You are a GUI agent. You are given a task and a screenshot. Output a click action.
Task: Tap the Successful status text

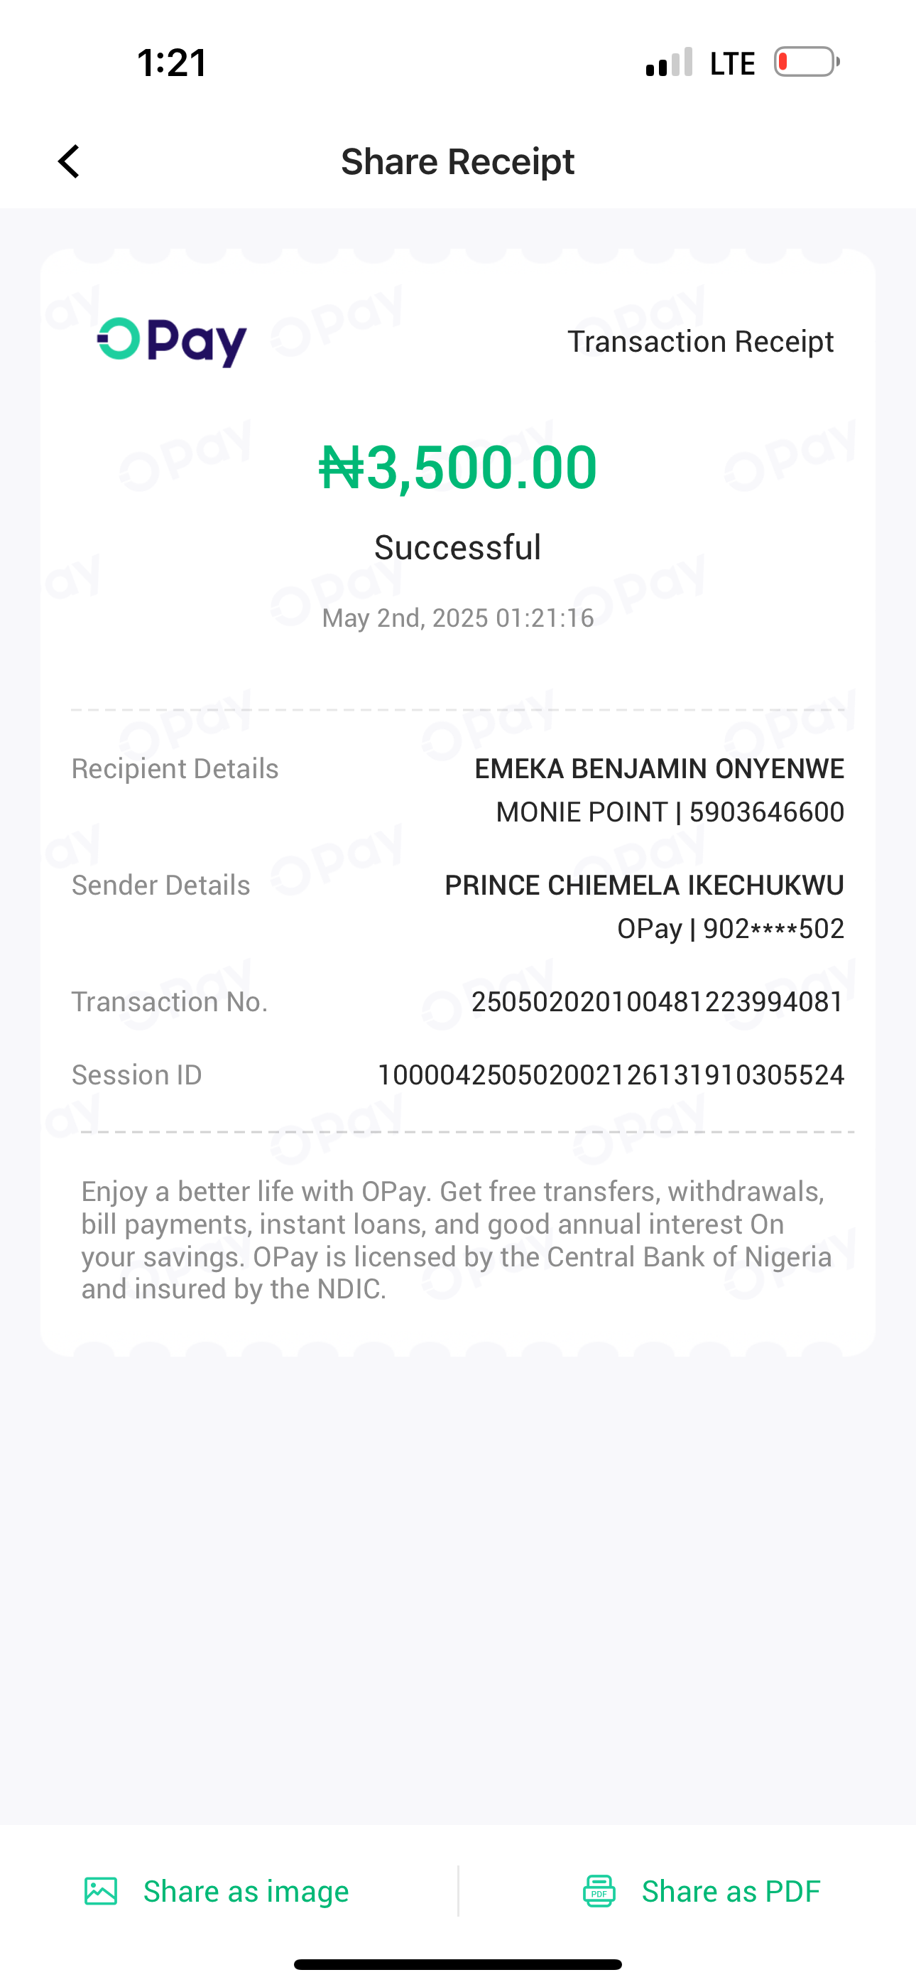tap(458, 548)
